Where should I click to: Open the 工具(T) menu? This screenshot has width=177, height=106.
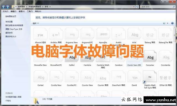click(30, 11)
